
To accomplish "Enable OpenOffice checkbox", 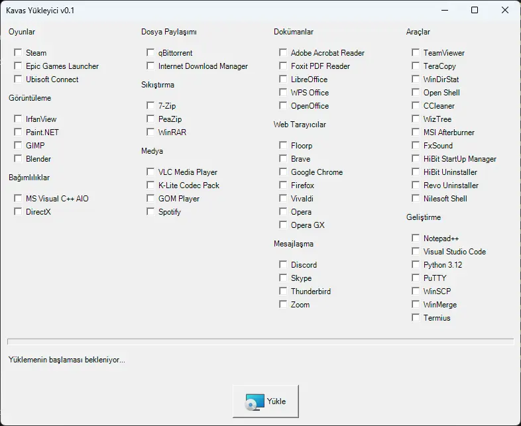I will coord(283,105).
